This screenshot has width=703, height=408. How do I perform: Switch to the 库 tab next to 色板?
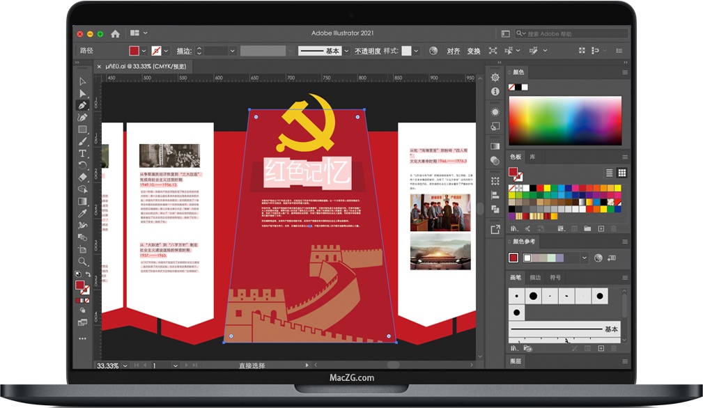pos(532,157)
